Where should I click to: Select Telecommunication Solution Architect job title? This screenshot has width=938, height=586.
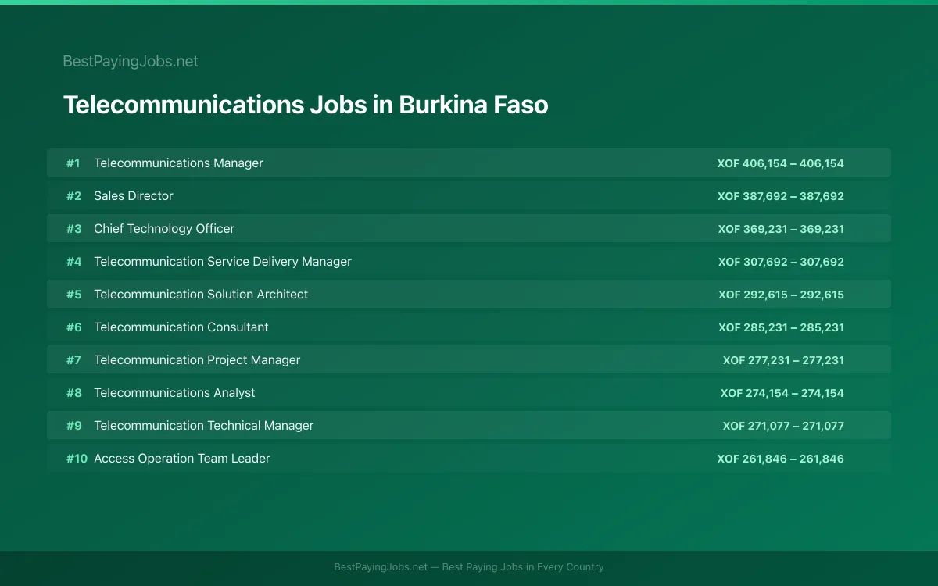pos(201,295)
